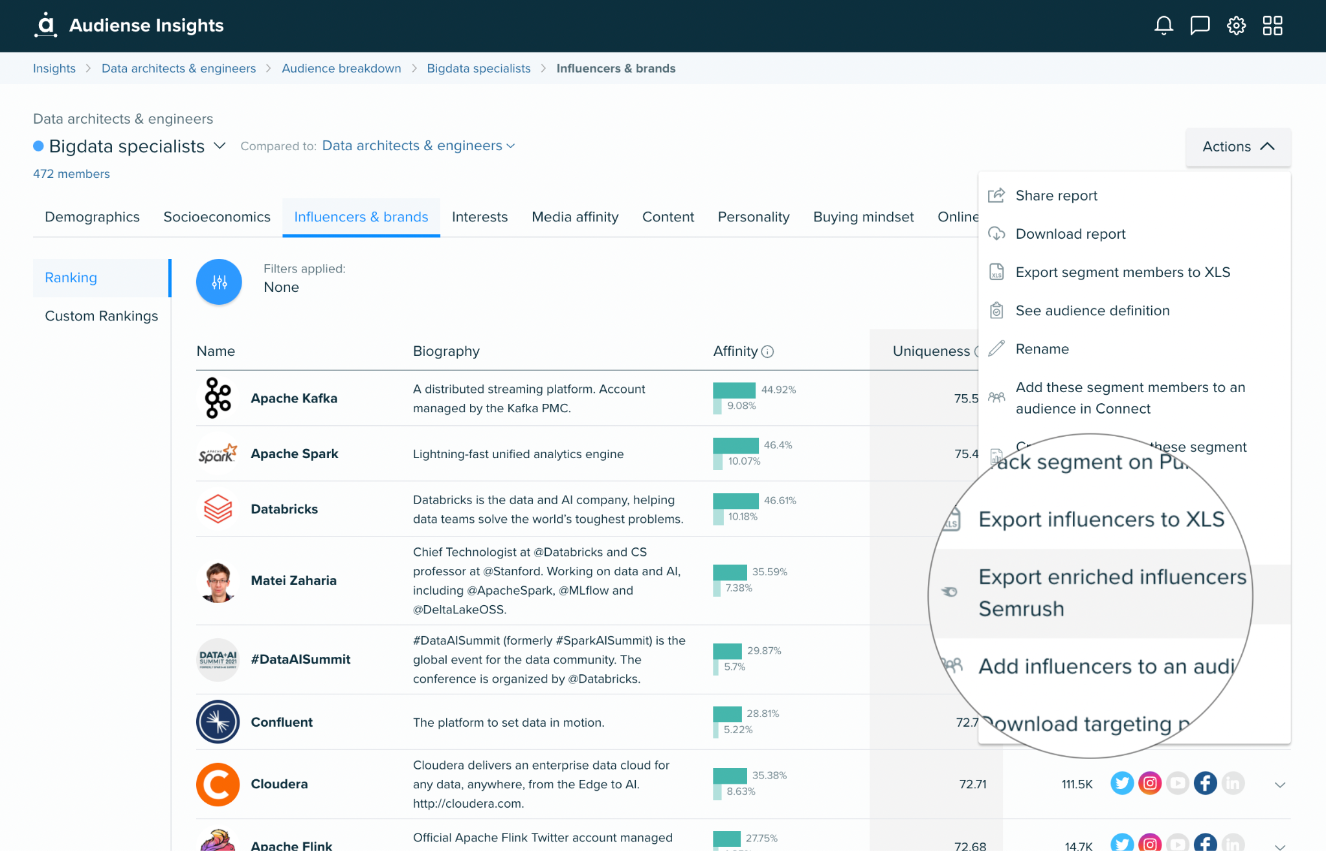
Task: Click the Download report cloud icon
Action: [x=996, y=234]
